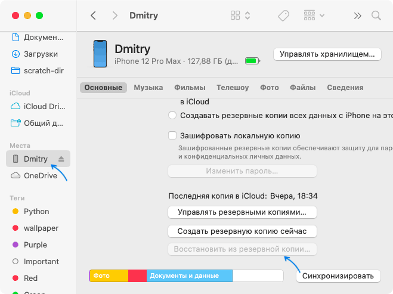This screenshot has height=294, width=393.
Task: Open the Основные tab
Action: pyautogui.click(x=103, y=88)
